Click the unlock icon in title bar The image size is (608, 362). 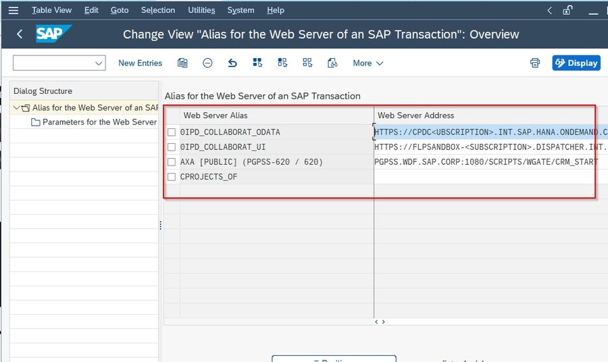(567, 10)
